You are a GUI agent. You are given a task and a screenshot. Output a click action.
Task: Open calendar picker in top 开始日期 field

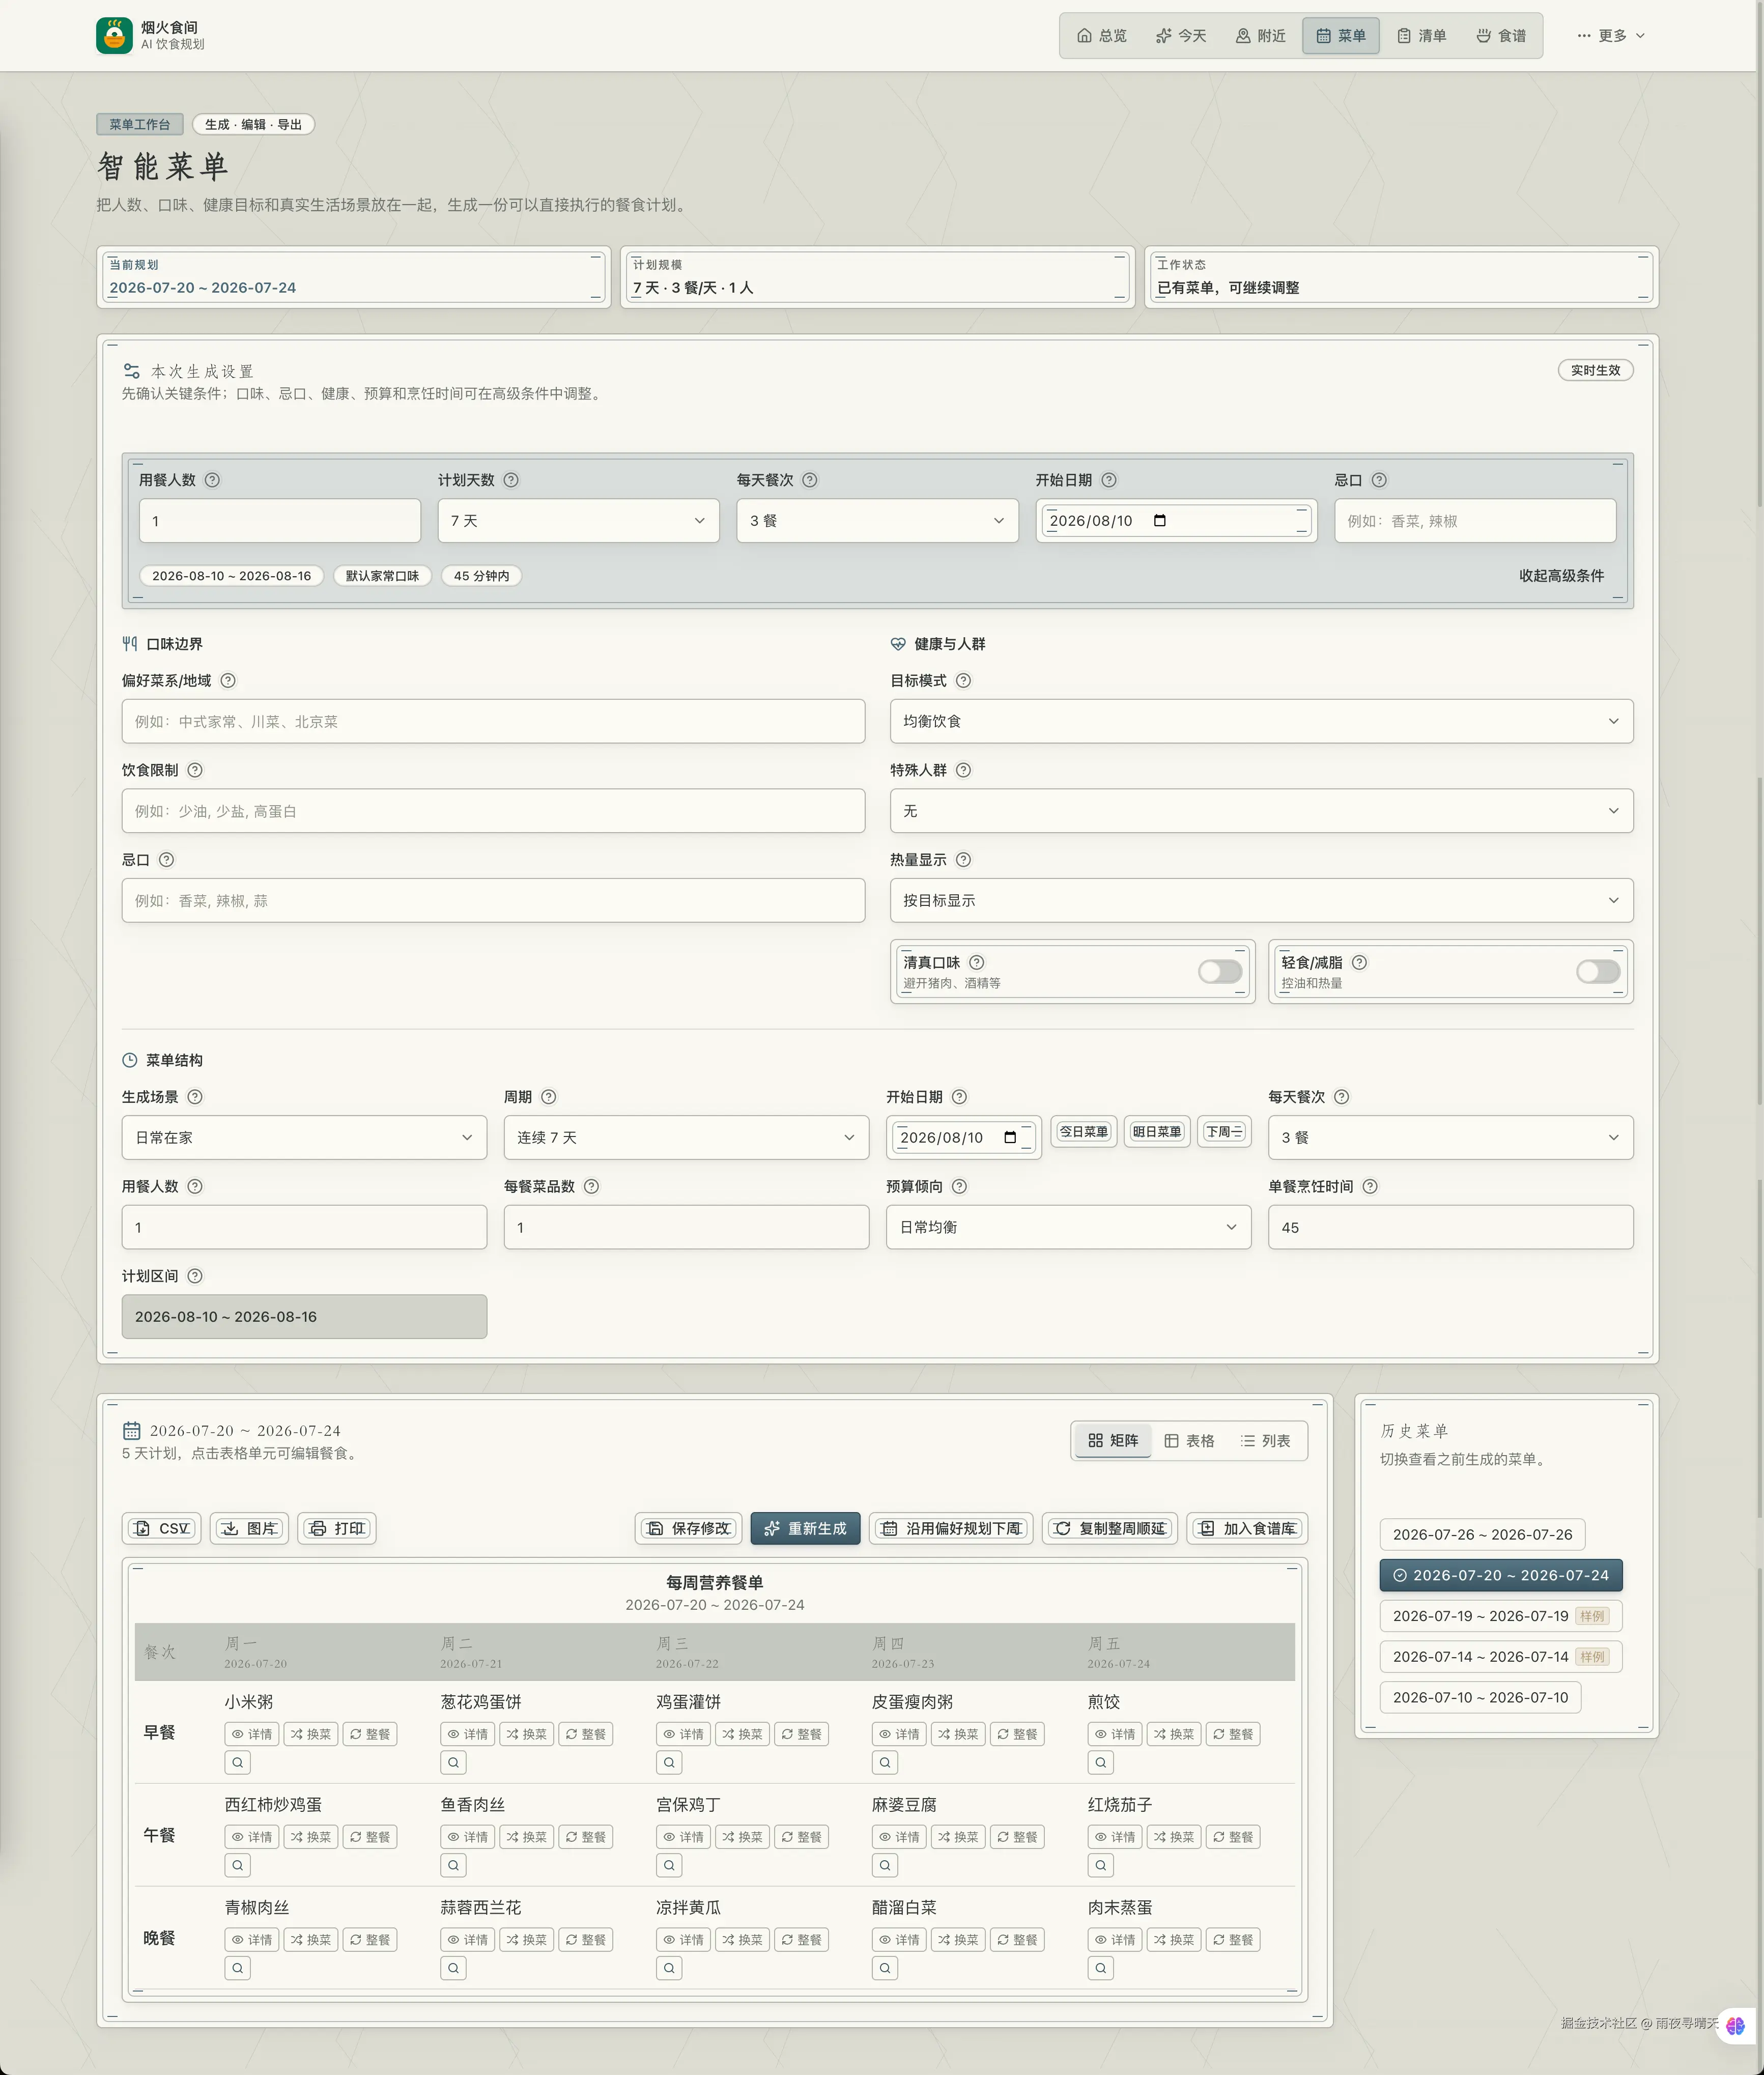coord(1160,521)
